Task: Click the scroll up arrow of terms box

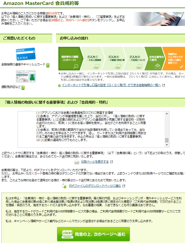Action: point(167,114)
